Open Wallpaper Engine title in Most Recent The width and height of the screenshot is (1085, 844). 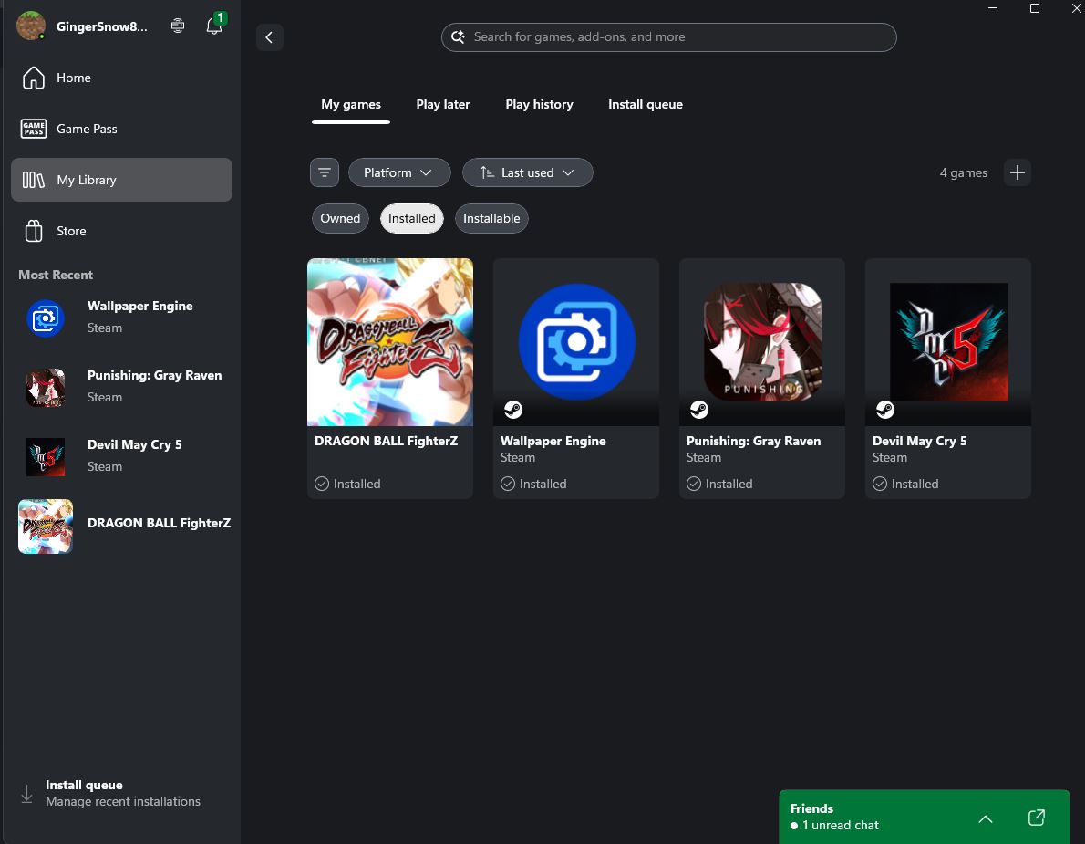tap(139, 306)
